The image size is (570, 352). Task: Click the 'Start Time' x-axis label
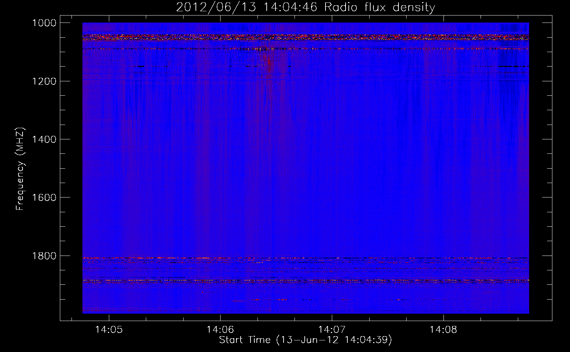point(305,340)
